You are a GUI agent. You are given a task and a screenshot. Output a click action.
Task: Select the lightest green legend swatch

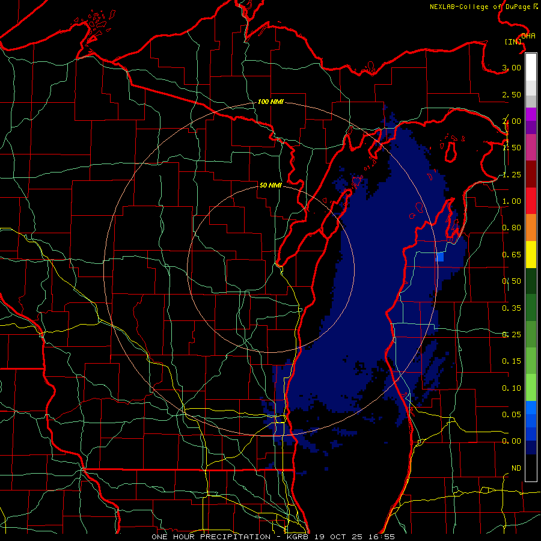(531, 388)
